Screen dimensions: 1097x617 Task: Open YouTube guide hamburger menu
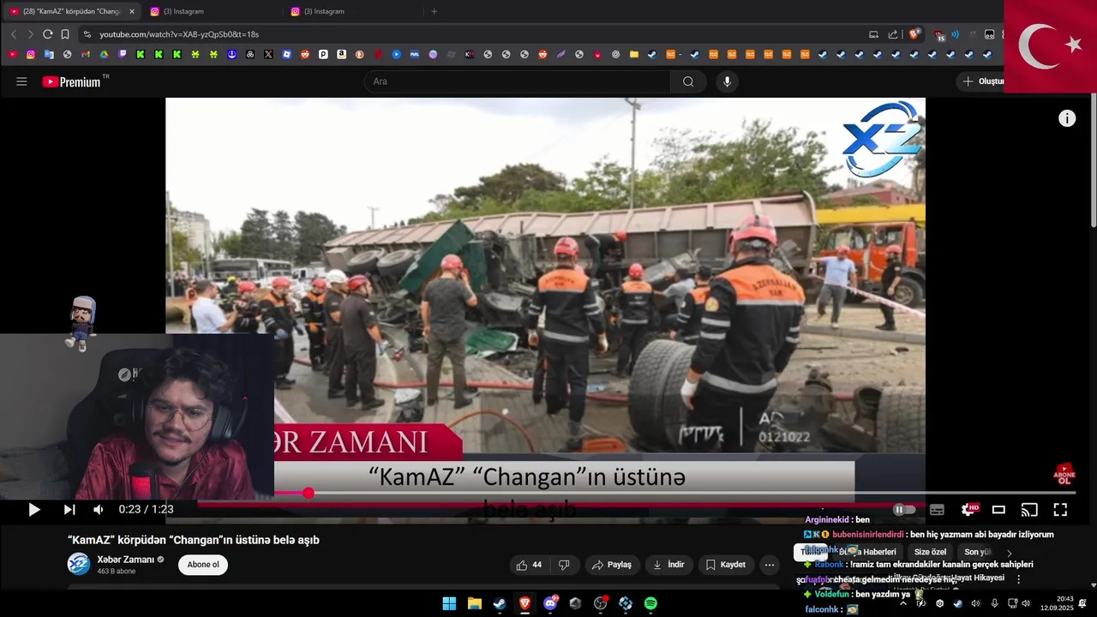[x=21, y=81]
